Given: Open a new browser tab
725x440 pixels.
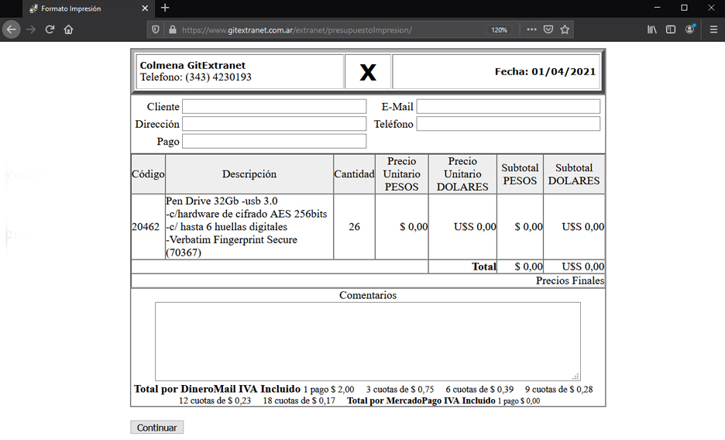Looking at the screenshot, I should tap(164, 9).
